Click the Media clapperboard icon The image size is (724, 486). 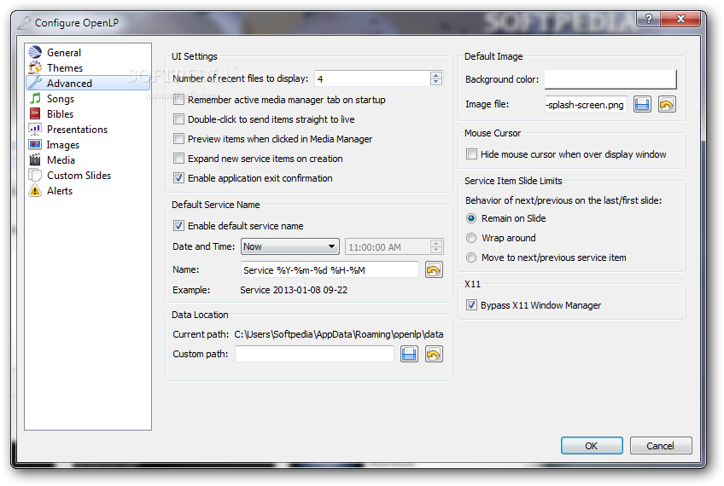click(35, 159)
